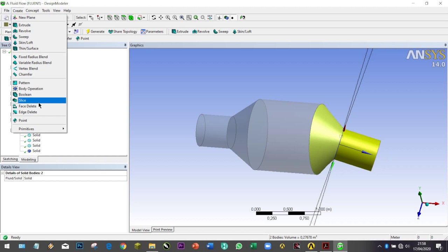Click the New Sketch icon
The image size is (448, 252).
pyautogui.click(x=76, y=31)
